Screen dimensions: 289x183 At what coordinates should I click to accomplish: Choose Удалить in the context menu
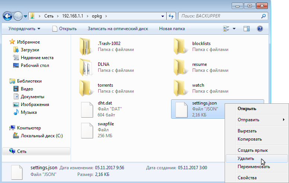[x=246, y=158]
